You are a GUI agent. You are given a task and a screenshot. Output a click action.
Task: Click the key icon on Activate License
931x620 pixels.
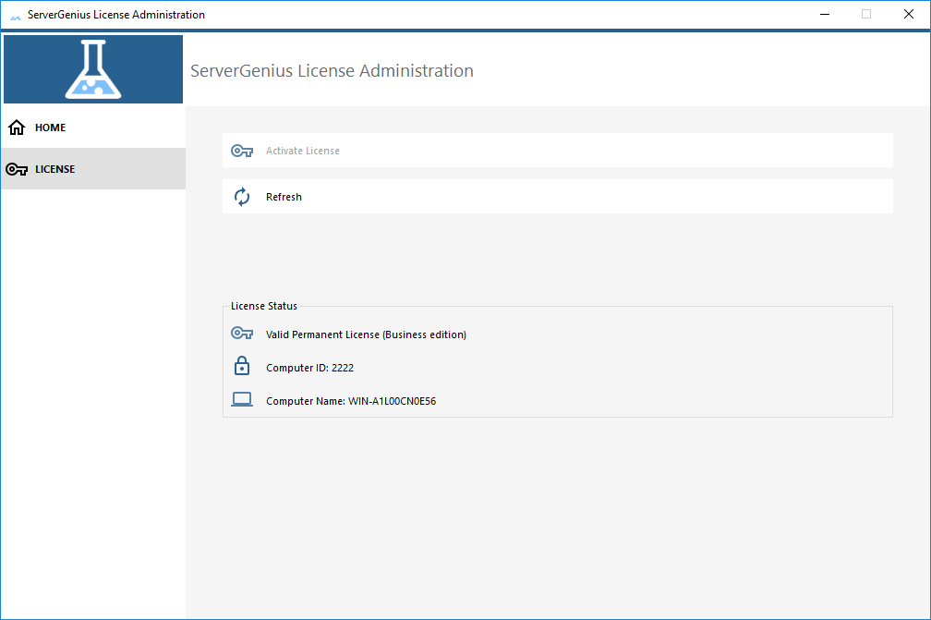click(241, 150)
